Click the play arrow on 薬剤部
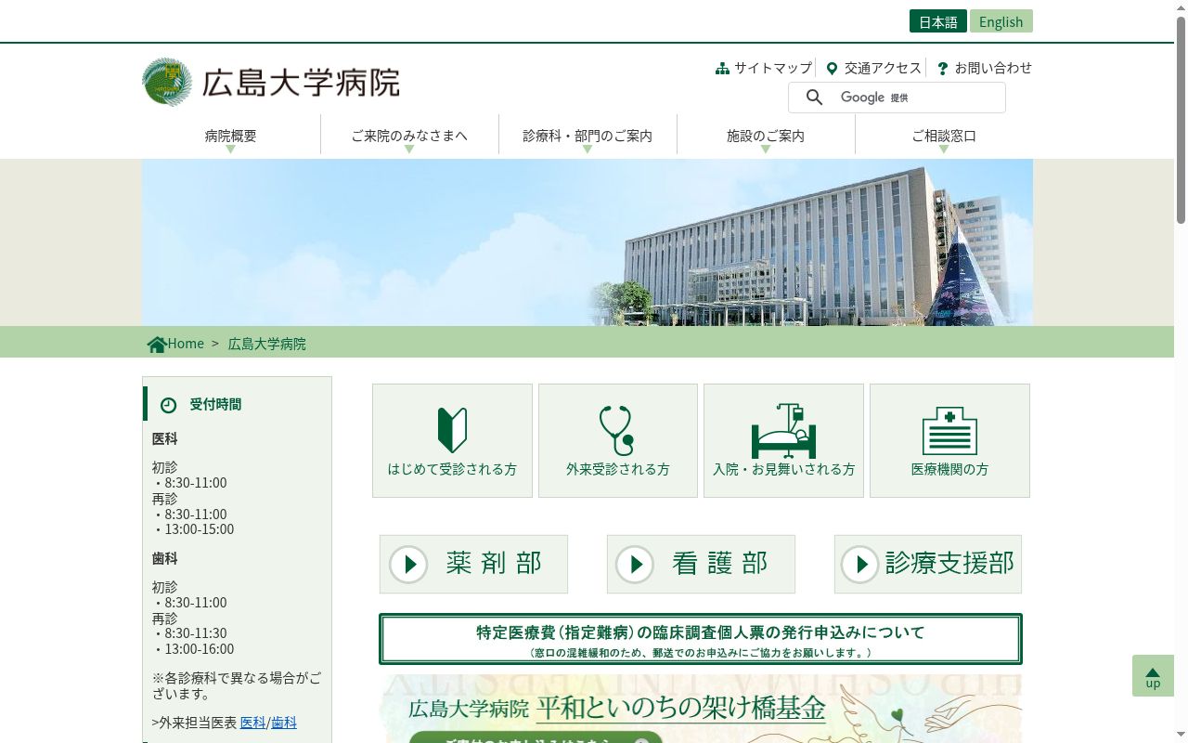This screenshot has width=1188, height=743. tap(408, 564)
